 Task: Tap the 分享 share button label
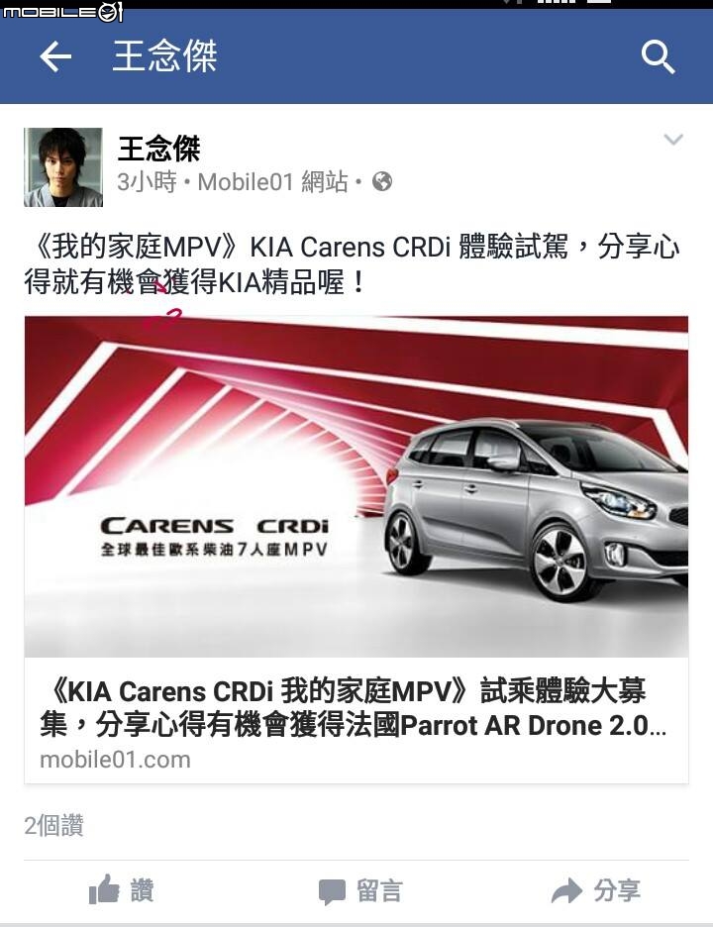click(x=617, y=890)
